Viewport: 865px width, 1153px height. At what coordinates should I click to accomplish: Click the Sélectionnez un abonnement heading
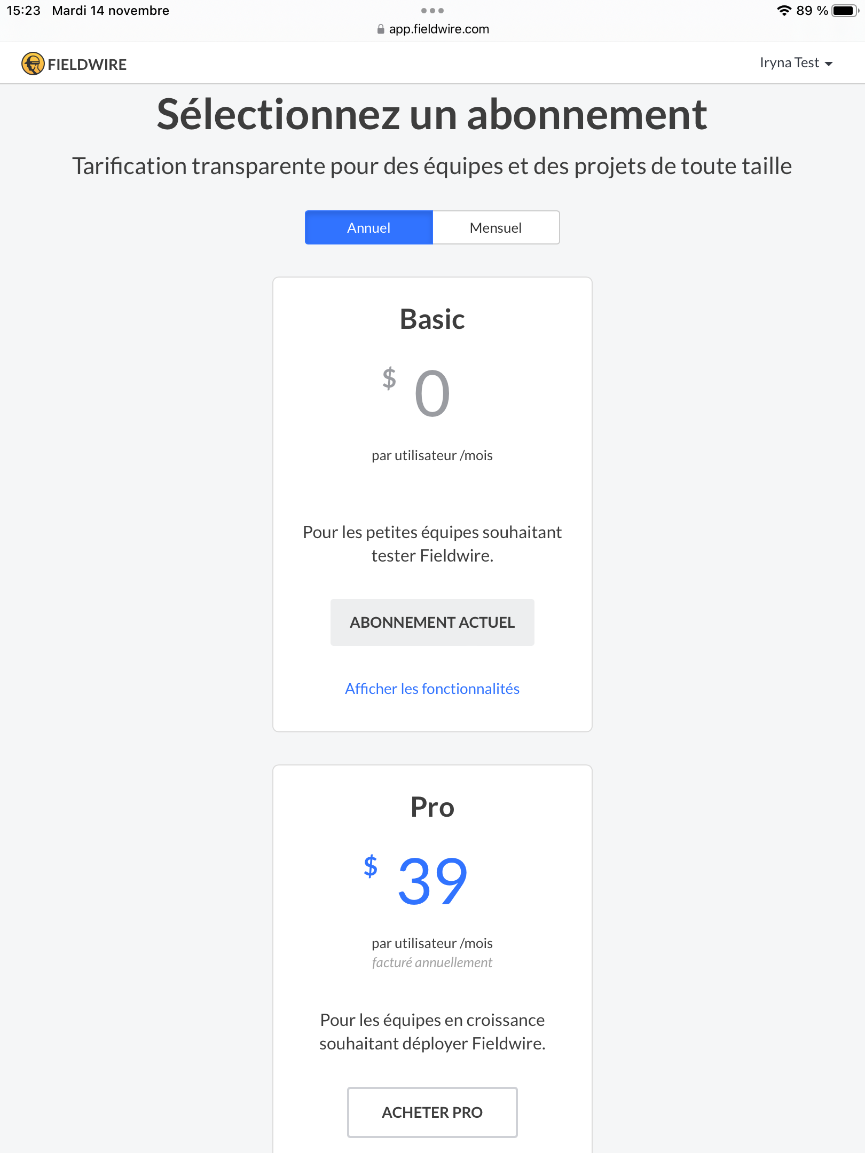(433, 115)
